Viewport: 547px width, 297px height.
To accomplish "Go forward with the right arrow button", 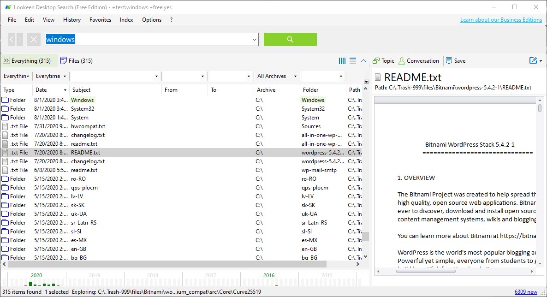I will click(x=19, y=40).
